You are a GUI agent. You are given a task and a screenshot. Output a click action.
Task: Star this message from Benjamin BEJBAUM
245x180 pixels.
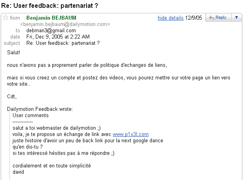[x=5, y=18]
